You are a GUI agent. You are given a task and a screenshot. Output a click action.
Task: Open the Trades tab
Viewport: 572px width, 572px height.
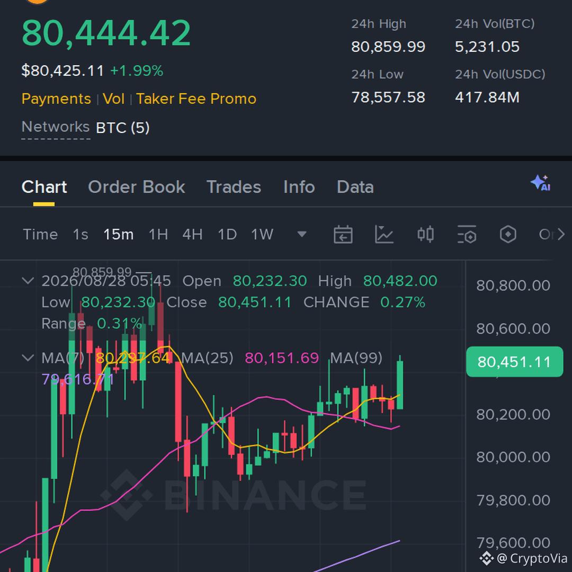(234, 187)
